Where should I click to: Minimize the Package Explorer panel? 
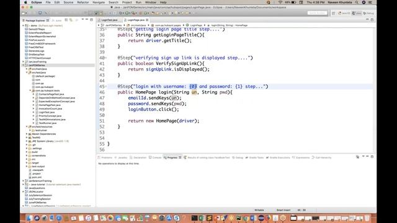87,20
